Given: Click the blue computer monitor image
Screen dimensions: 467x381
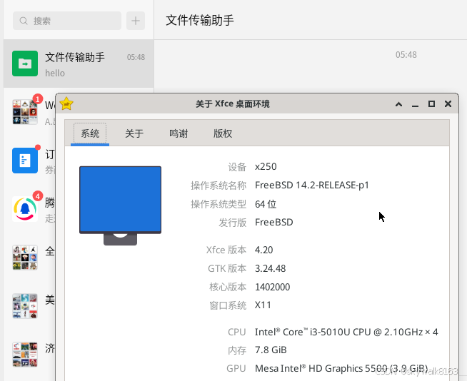Looking at the screenshot, I should 121,205.
